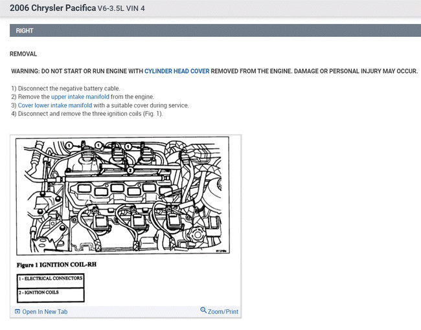
Task: Click the V6-3.5L VIN 4 engine text
Action: (121, 8)
